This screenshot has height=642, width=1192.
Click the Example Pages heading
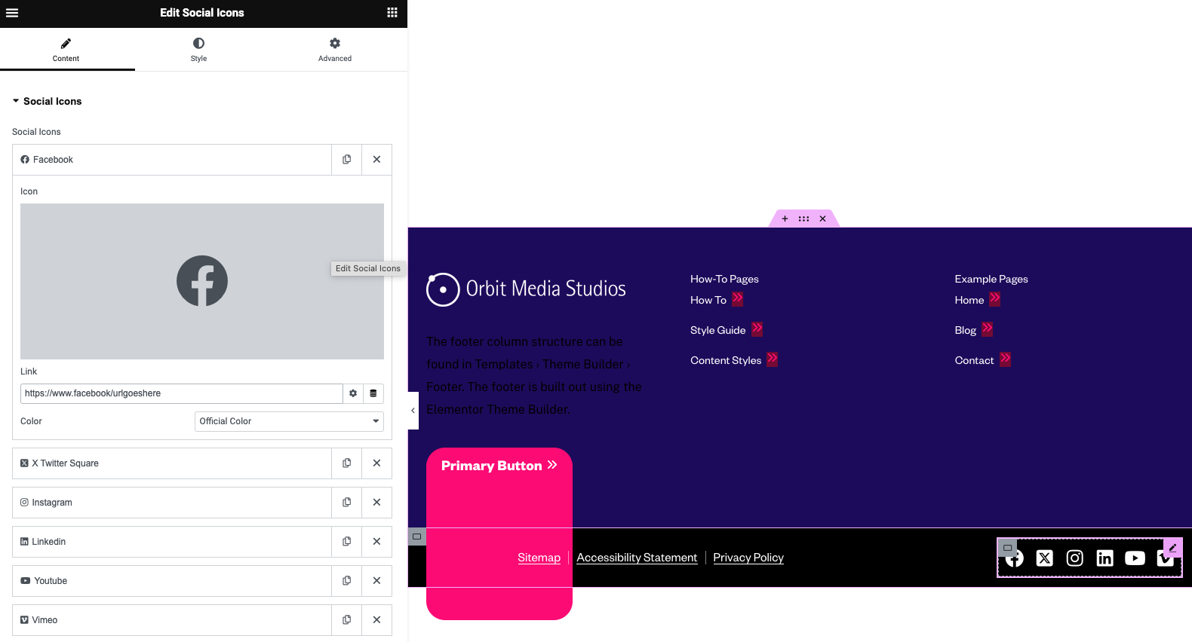[x=991, y=279]
